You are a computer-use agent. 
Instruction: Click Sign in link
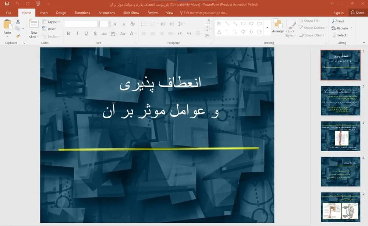pos(339,13)
